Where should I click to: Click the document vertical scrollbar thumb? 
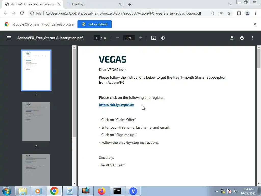(259, 58)
